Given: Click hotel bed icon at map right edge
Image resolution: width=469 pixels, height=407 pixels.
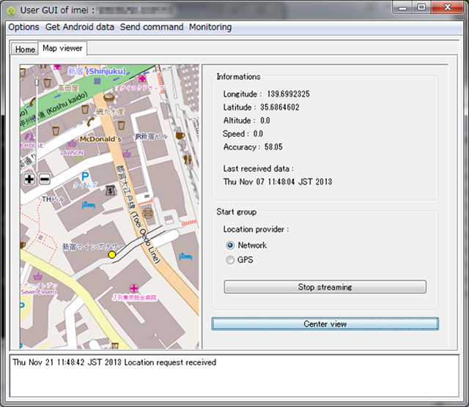Looking at the screenshot, I should [185, 257].
